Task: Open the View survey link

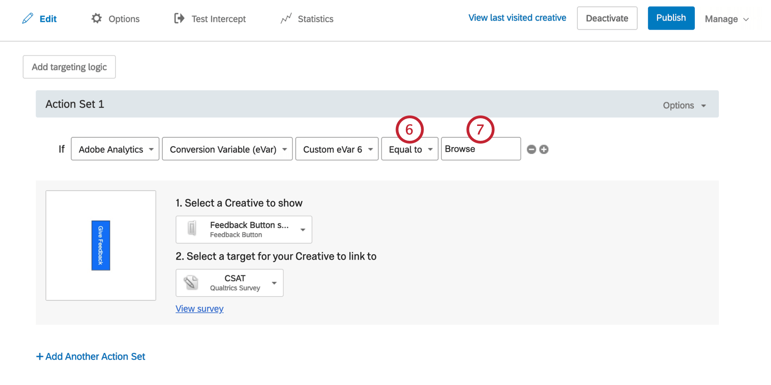Action: 200,308
